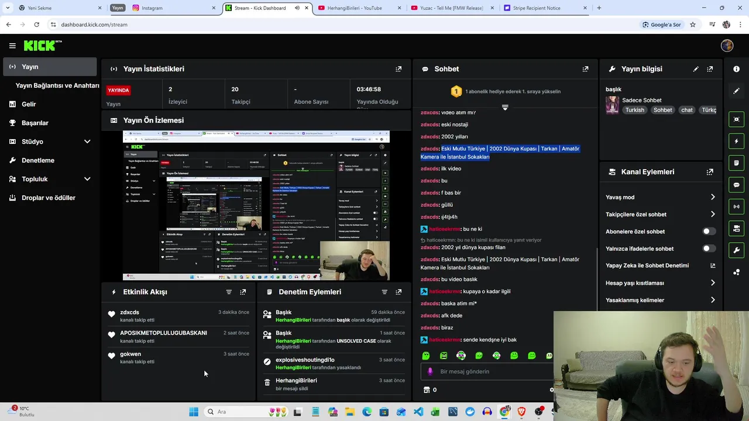The width and height of the screenshot is (749, 421).
Task: Click the zdxcds follower entry
Action: [x=179, y=316]
